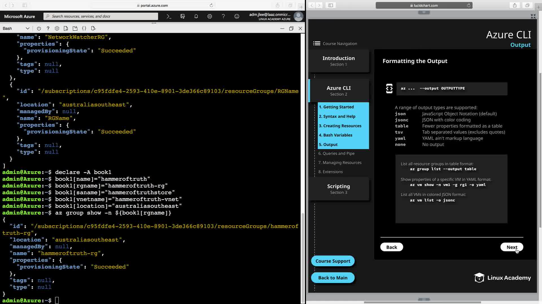Click the Azure help question mark

[x=223, y=16]
